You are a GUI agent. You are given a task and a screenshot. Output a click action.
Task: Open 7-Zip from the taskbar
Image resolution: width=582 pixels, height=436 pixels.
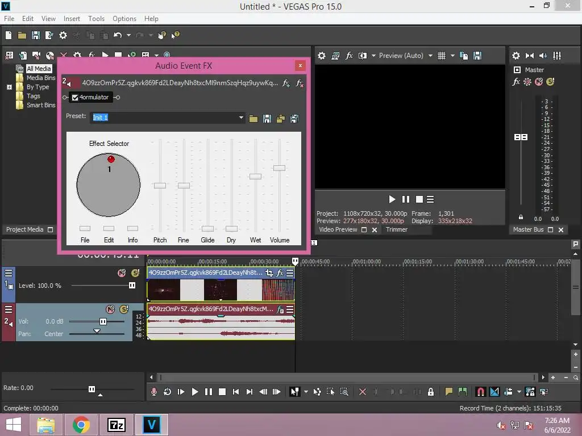click(116, 425)
